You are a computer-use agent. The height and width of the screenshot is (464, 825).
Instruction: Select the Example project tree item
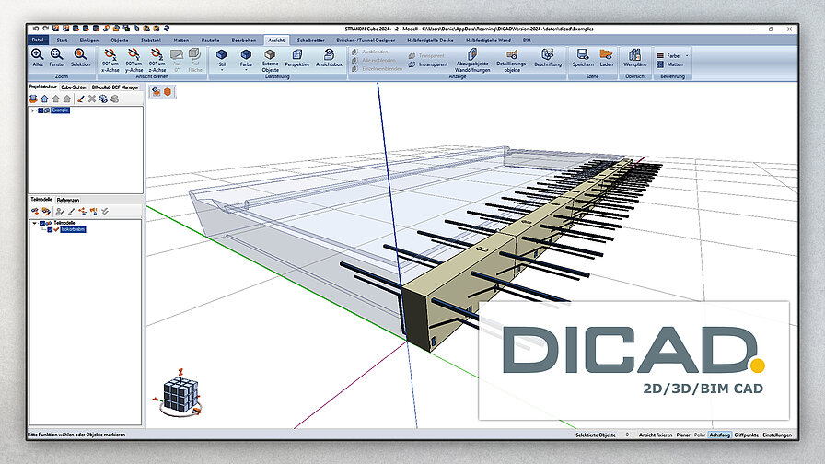[60, 110]
